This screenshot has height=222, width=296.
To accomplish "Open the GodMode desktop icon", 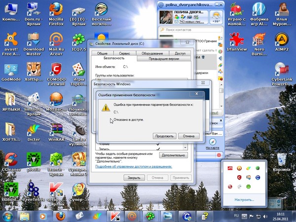I will click(11, 73).
